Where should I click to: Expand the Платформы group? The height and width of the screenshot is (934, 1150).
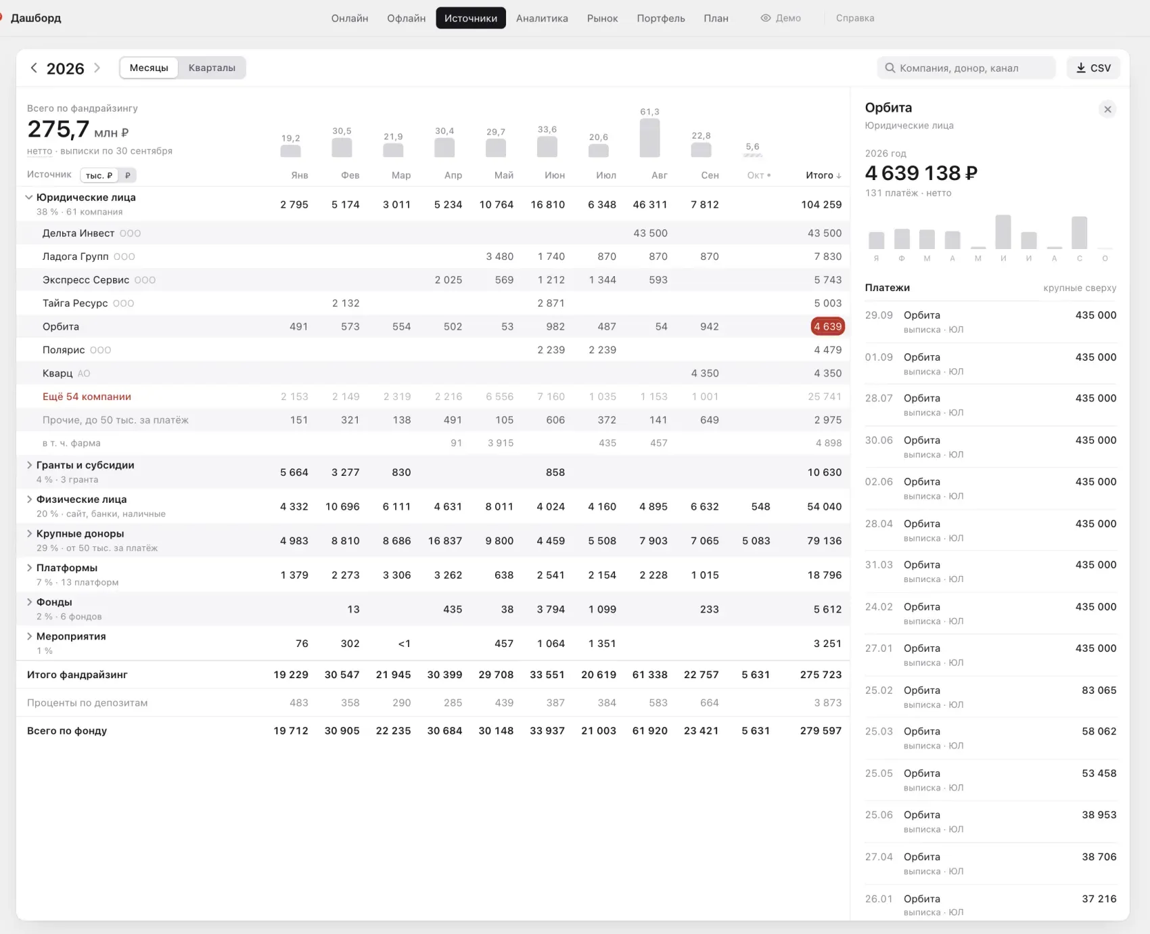(29, 568)
